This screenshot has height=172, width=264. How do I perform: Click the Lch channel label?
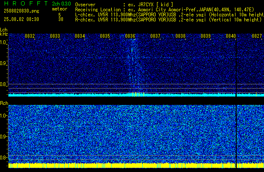tap(4, 30)
